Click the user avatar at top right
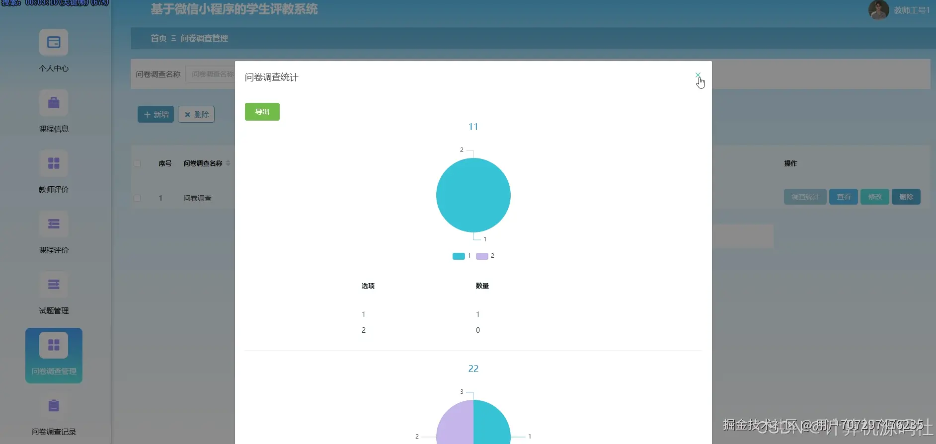 coord(878,10)
